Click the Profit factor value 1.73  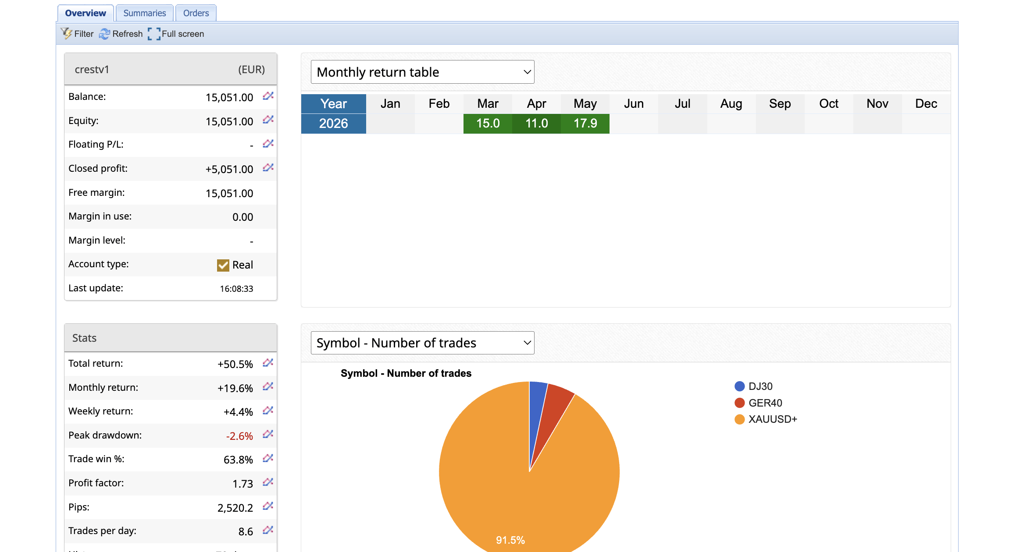242,484
